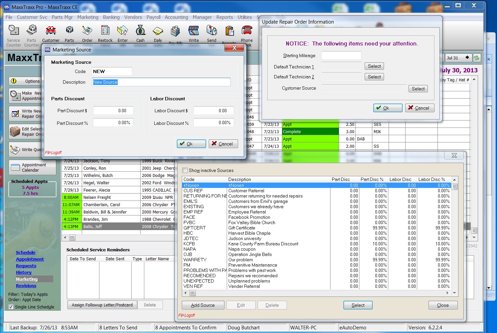Open the Banking menu
497x333 pixels.
[111, 17]
